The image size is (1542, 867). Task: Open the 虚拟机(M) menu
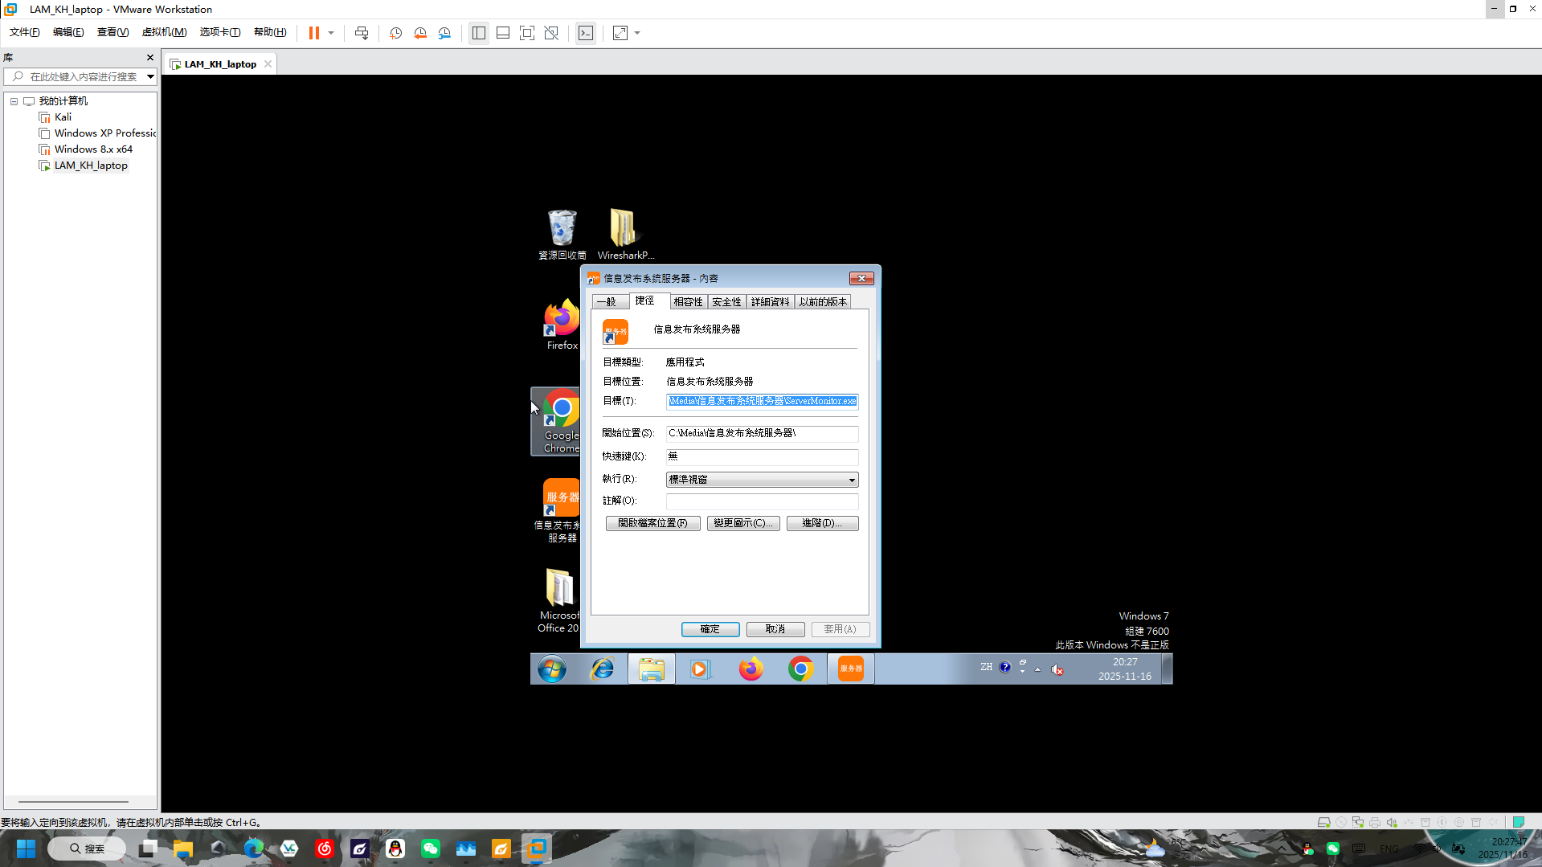(164, 32)
